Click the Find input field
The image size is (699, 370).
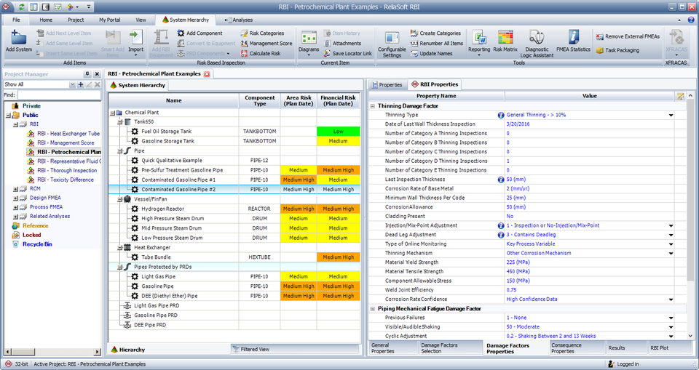tap(59, 94)
